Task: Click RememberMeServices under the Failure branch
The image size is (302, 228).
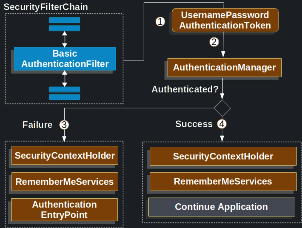Action: coord(65,181)
